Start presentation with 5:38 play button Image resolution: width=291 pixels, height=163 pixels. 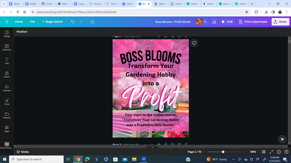click(227, 22)
